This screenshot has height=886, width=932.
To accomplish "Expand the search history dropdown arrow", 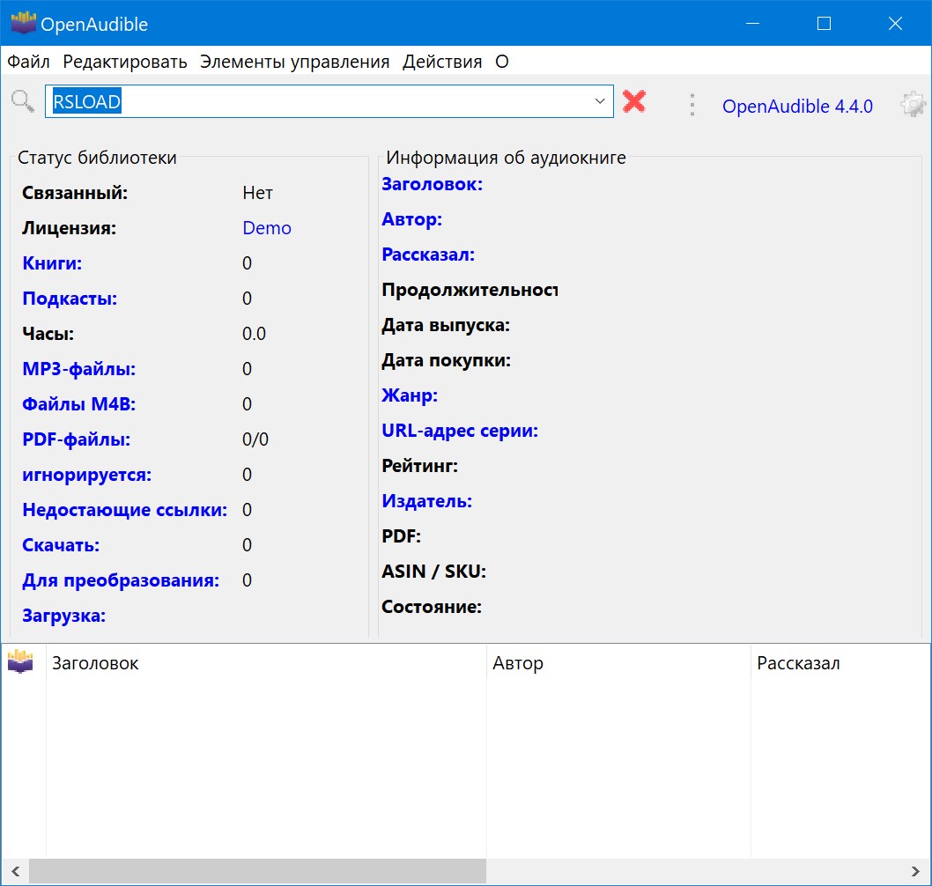I will 600,101.
